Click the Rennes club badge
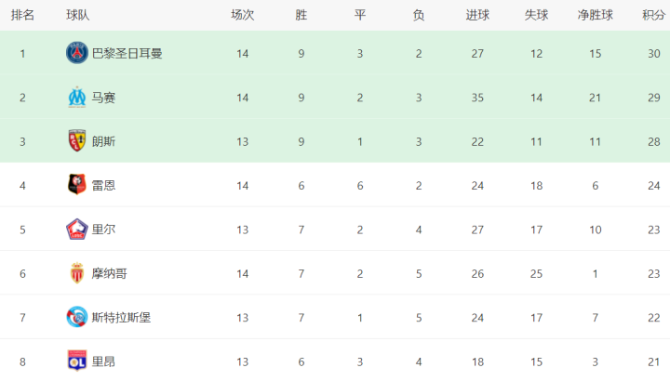The height and width of the screenshot is (381, 670). coord(76,185)
